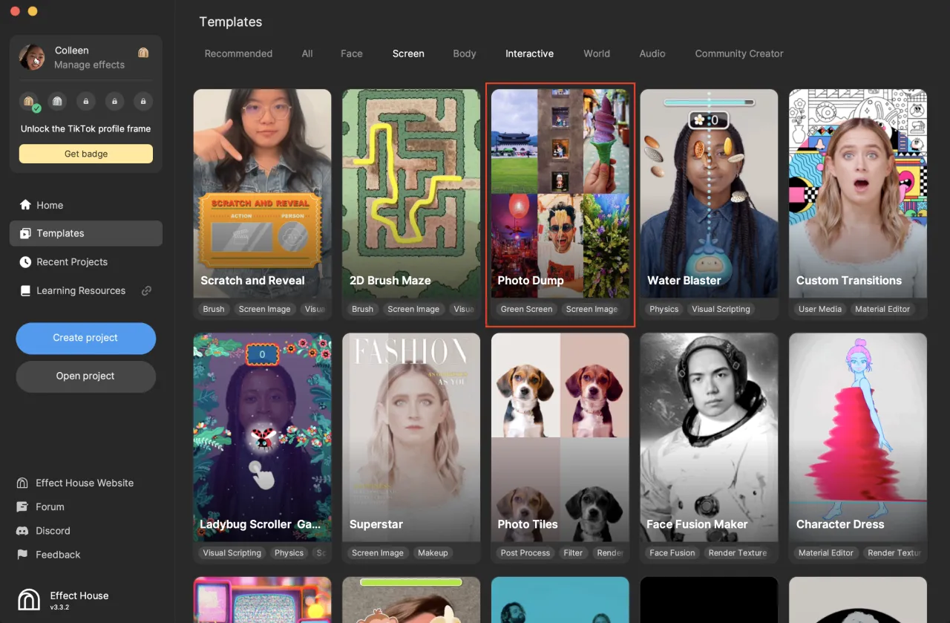This screenshot has width=950, height=623.
Task: Switch to the Interactive templates tab
Action: pos(529,53)
